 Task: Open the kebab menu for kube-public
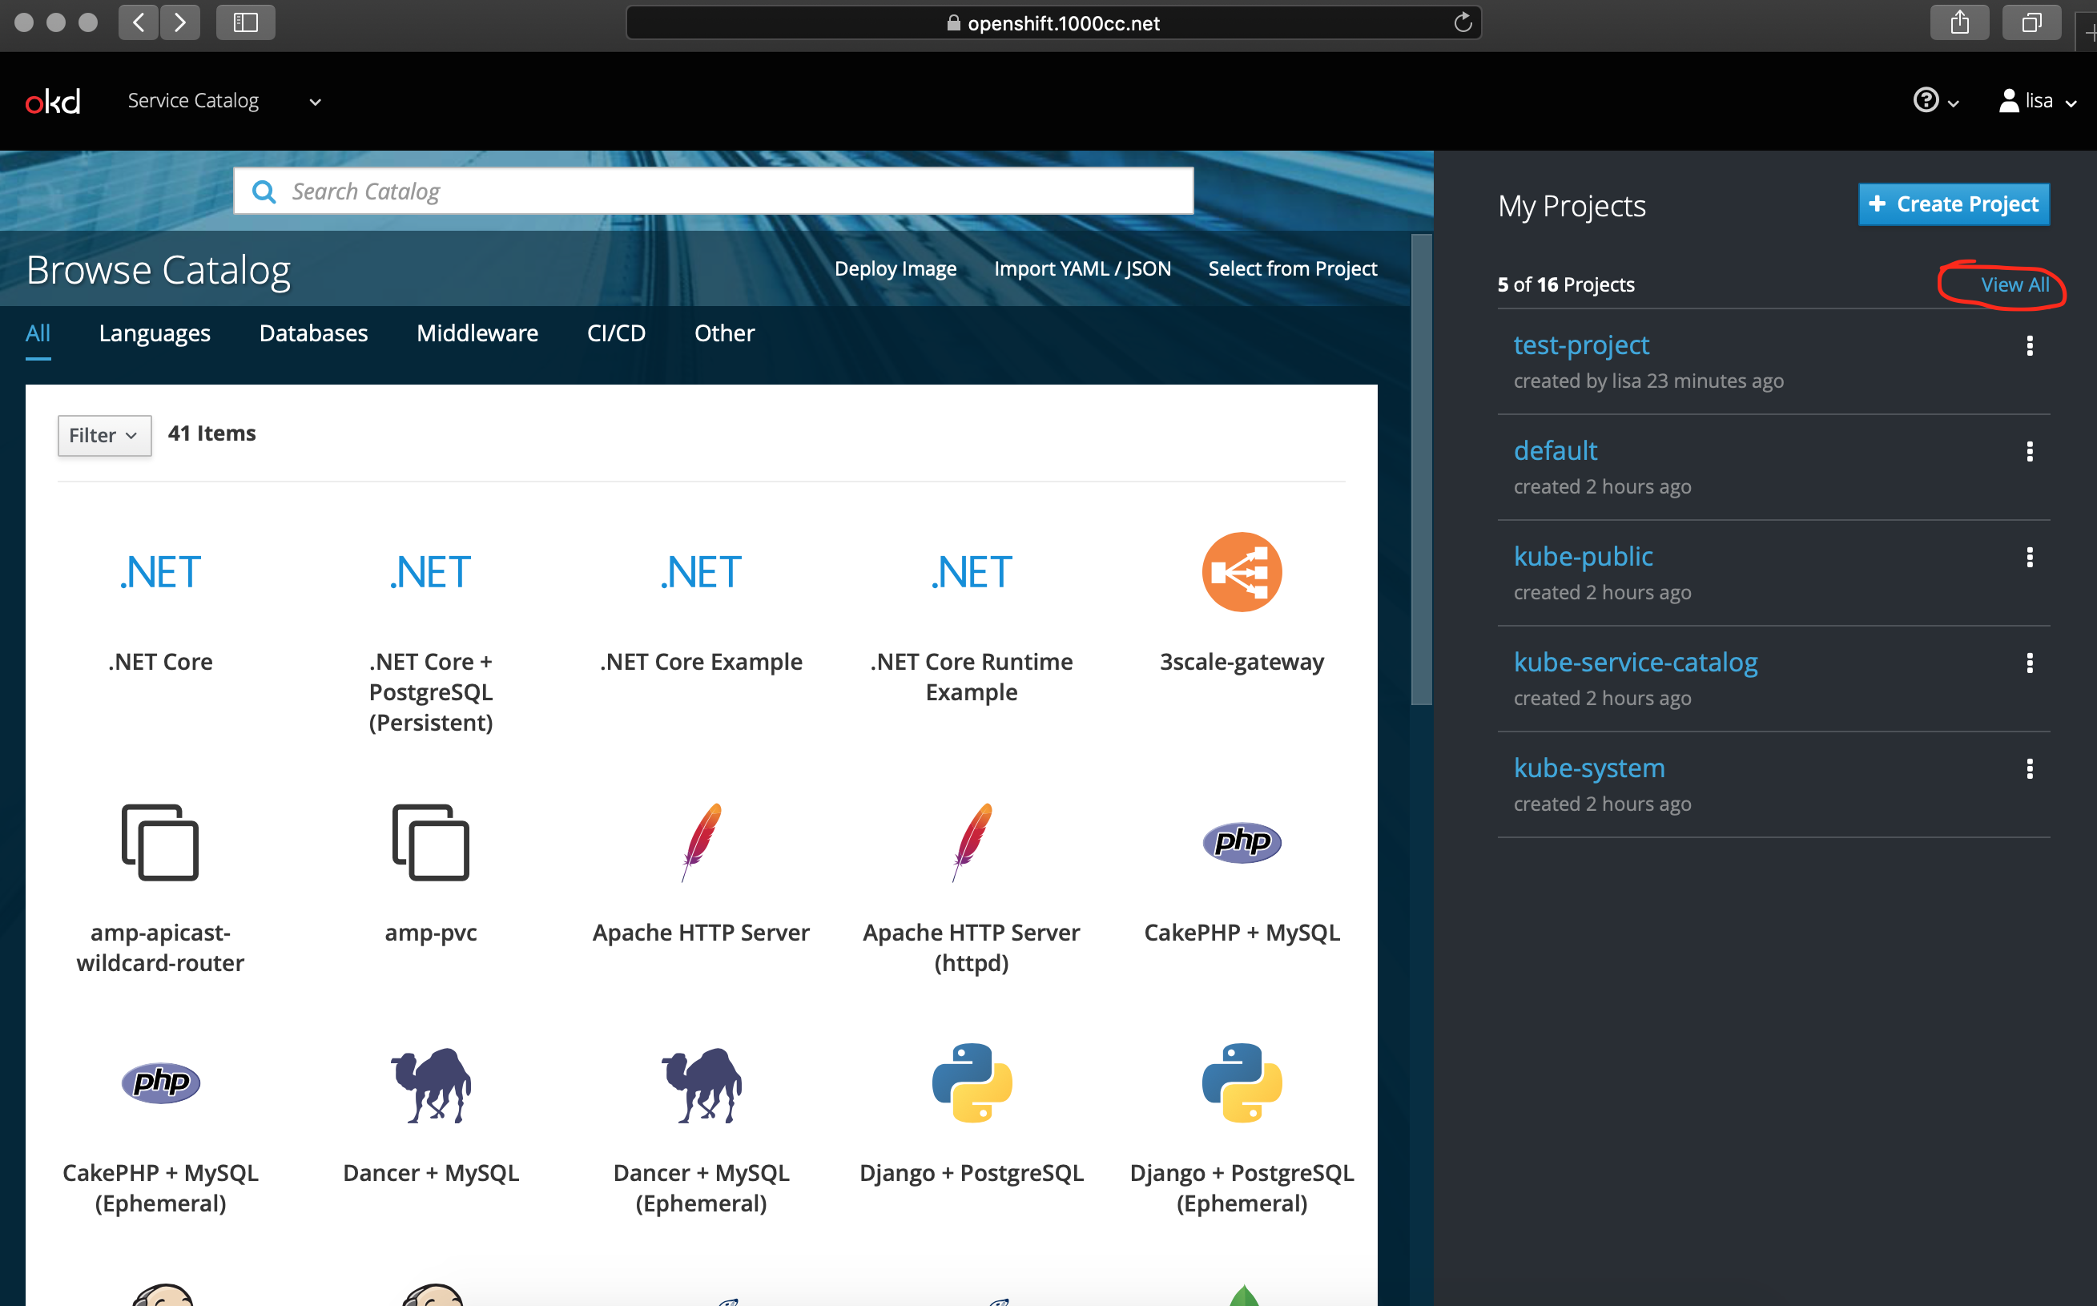tap(2029, 557)
